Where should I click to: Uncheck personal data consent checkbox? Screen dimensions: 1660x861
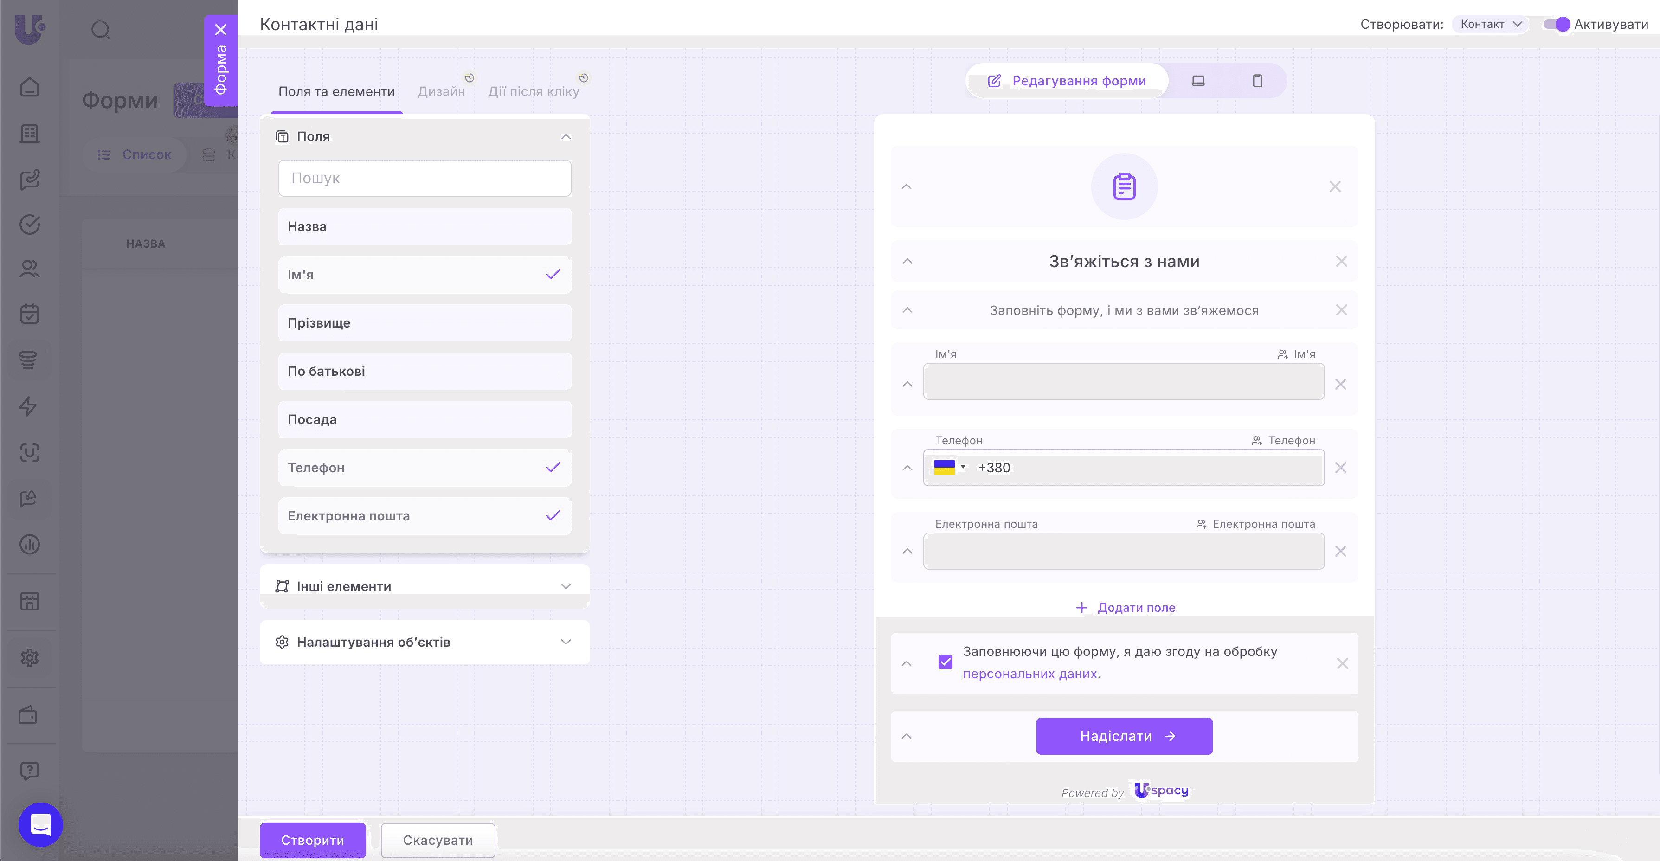tap(945, 662)
